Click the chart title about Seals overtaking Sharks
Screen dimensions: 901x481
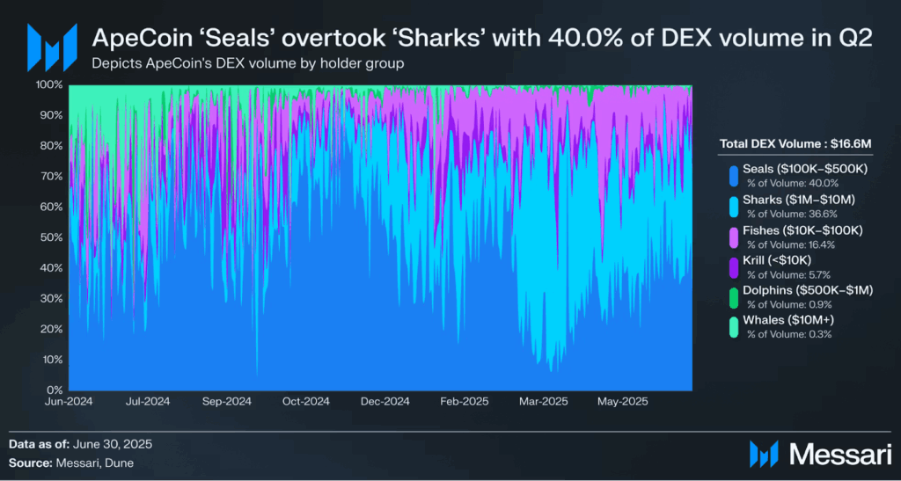point(482,39)
